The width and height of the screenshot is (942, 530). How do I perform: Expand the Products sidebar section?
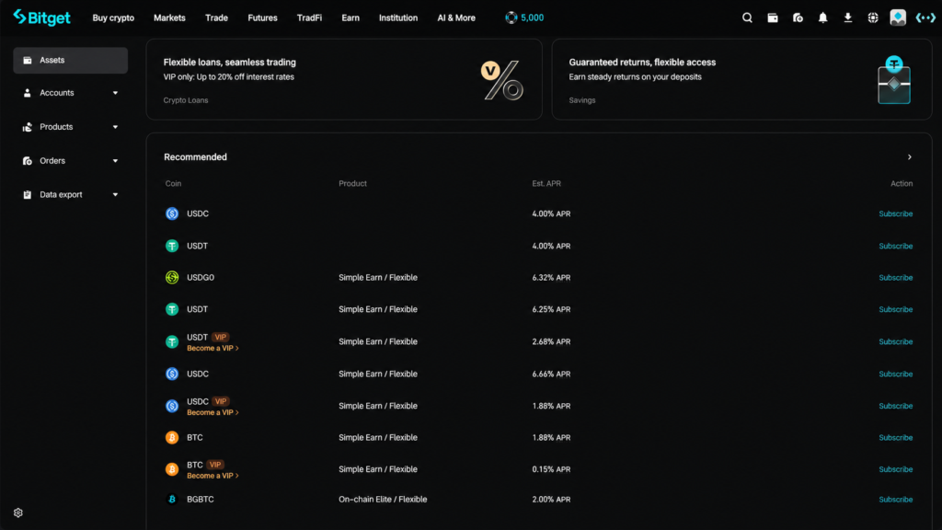tap(115, 127)
